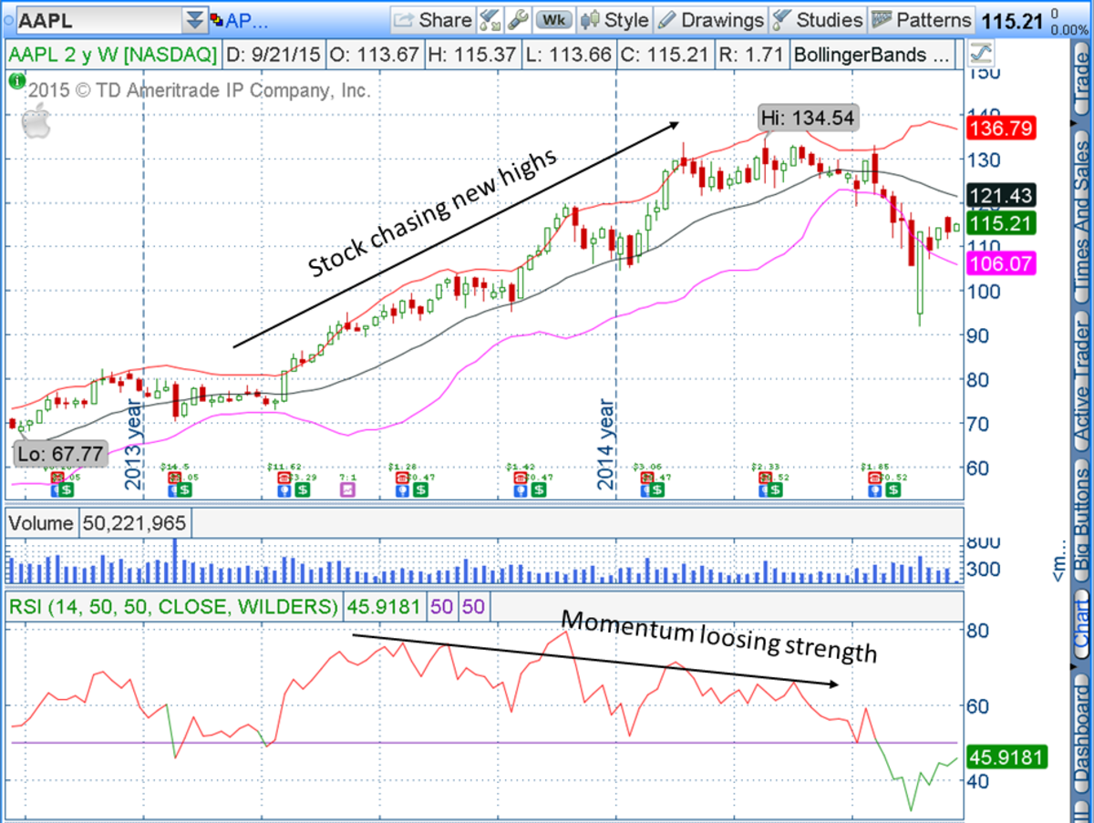Click the Lo: 67.77 price bubble
Screen dimensions: 1094x823
pos(62,454)
